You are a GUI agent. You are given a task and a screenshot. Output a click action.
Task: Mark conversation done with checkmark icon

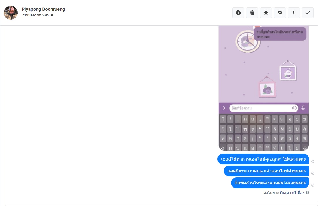pyautogui.click(x=307, y=13)
